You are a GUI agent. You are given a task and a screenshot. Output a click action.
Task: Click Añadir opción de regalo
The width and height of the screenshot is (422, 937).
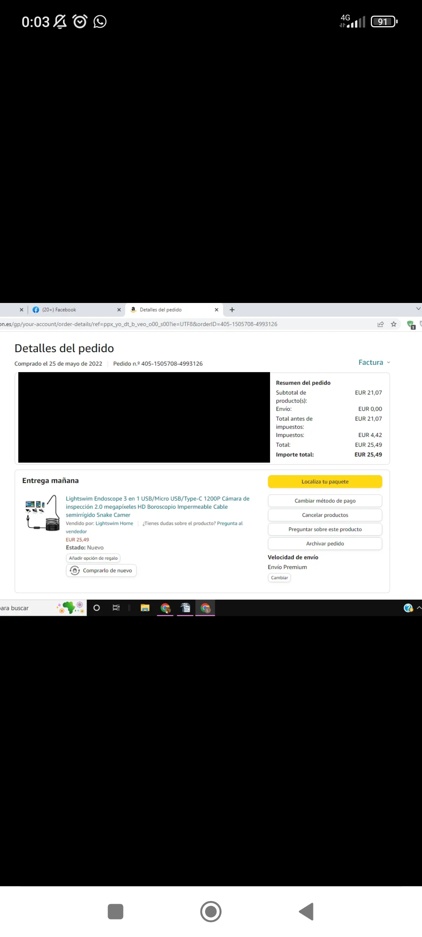pos(93,558)
